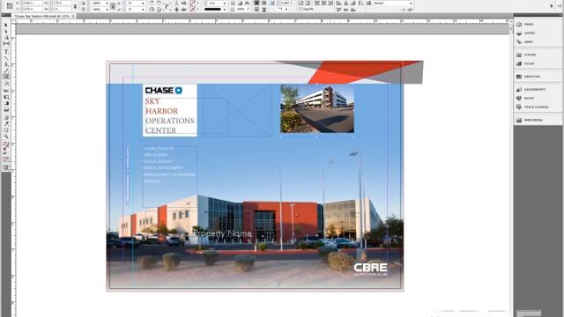
Task: Select the Type tool
Action: 6,52
